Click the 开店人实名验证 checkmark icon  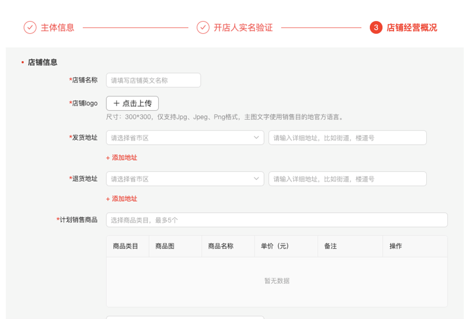(x=203, y=27)
